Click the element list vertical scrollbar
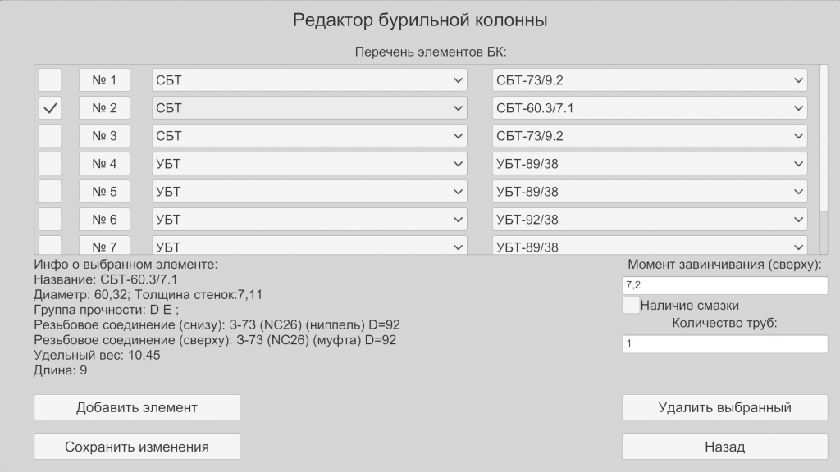This screenshot has height=472, width=840. tap(824, 139)
